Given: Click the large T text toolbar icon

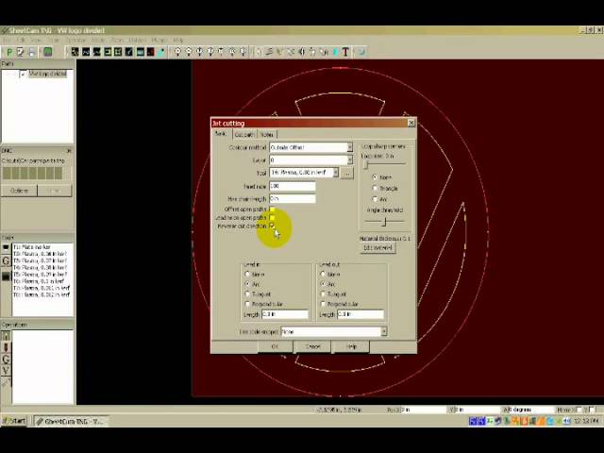Looking at the screenshot, I should tap(345, 52).
